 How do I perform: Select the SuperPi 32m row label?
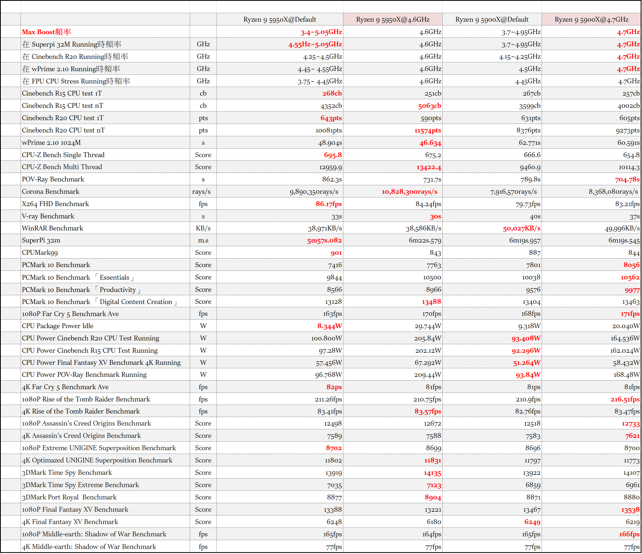[41, 240]
